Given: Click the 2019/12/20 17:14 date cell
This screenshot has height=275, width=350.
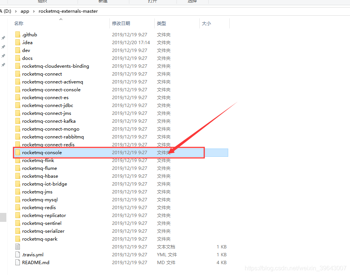Looking at the screenshot, I should click(131, 42).
